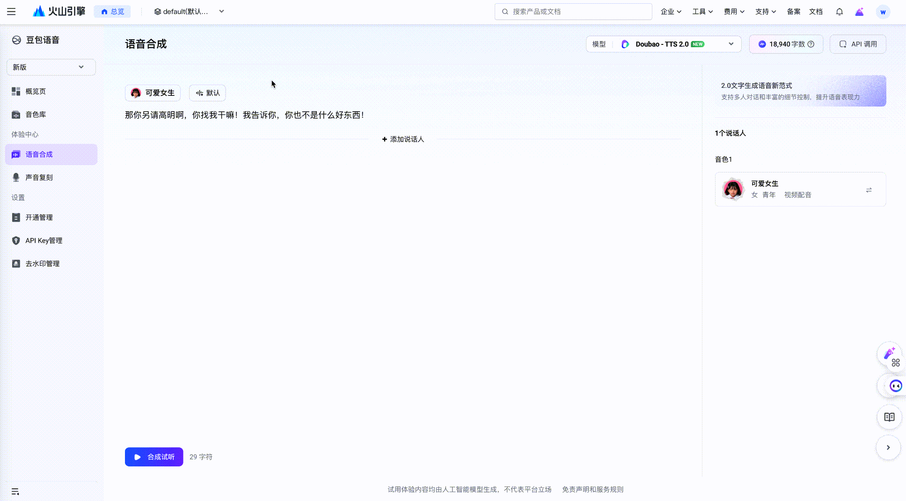Open the floating book documentation icon
The height and width of the screenshot is (501, 906).
889,417
